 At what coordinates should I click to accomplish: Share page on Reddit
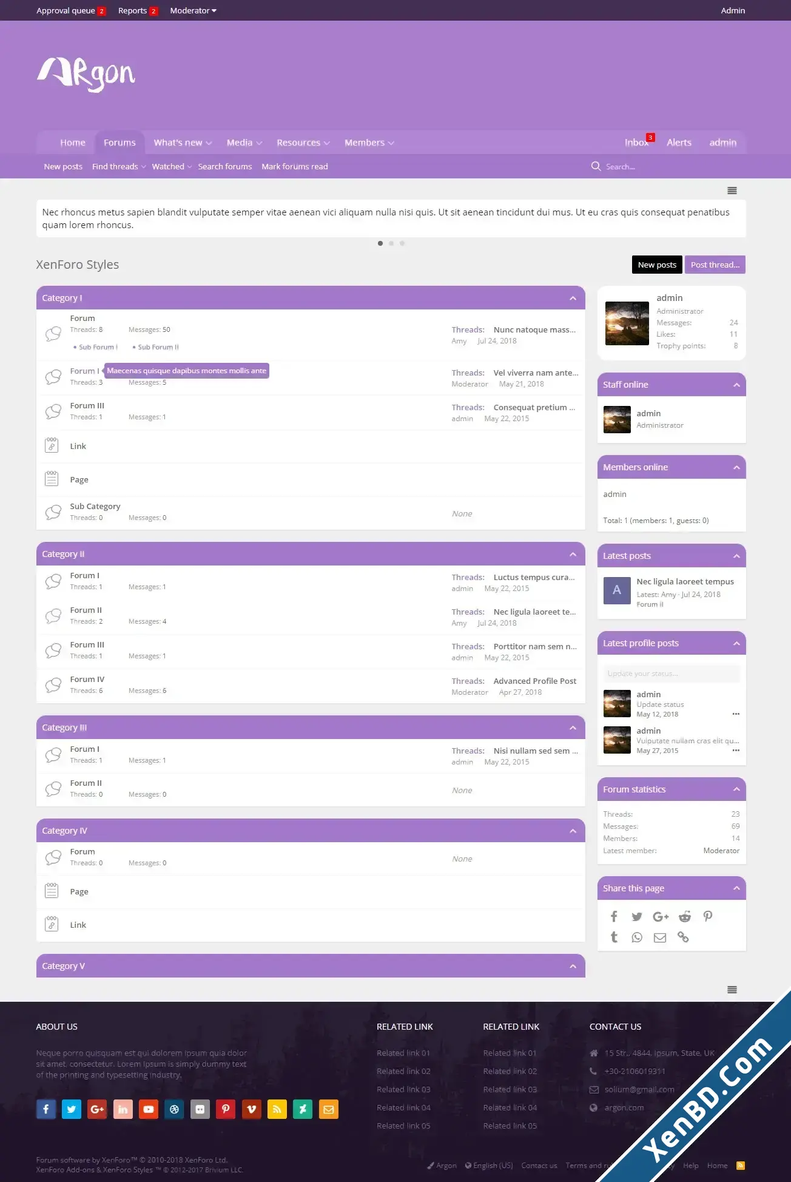(x=685, y=916)
